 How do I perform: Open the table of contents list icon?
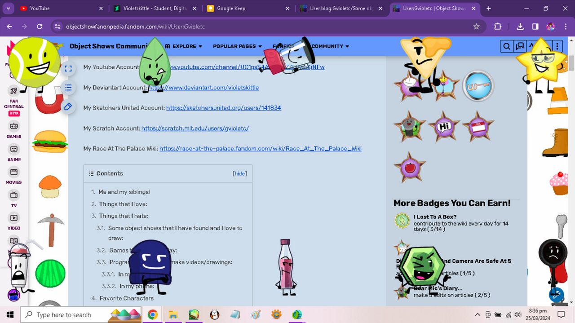pos(68,87)
